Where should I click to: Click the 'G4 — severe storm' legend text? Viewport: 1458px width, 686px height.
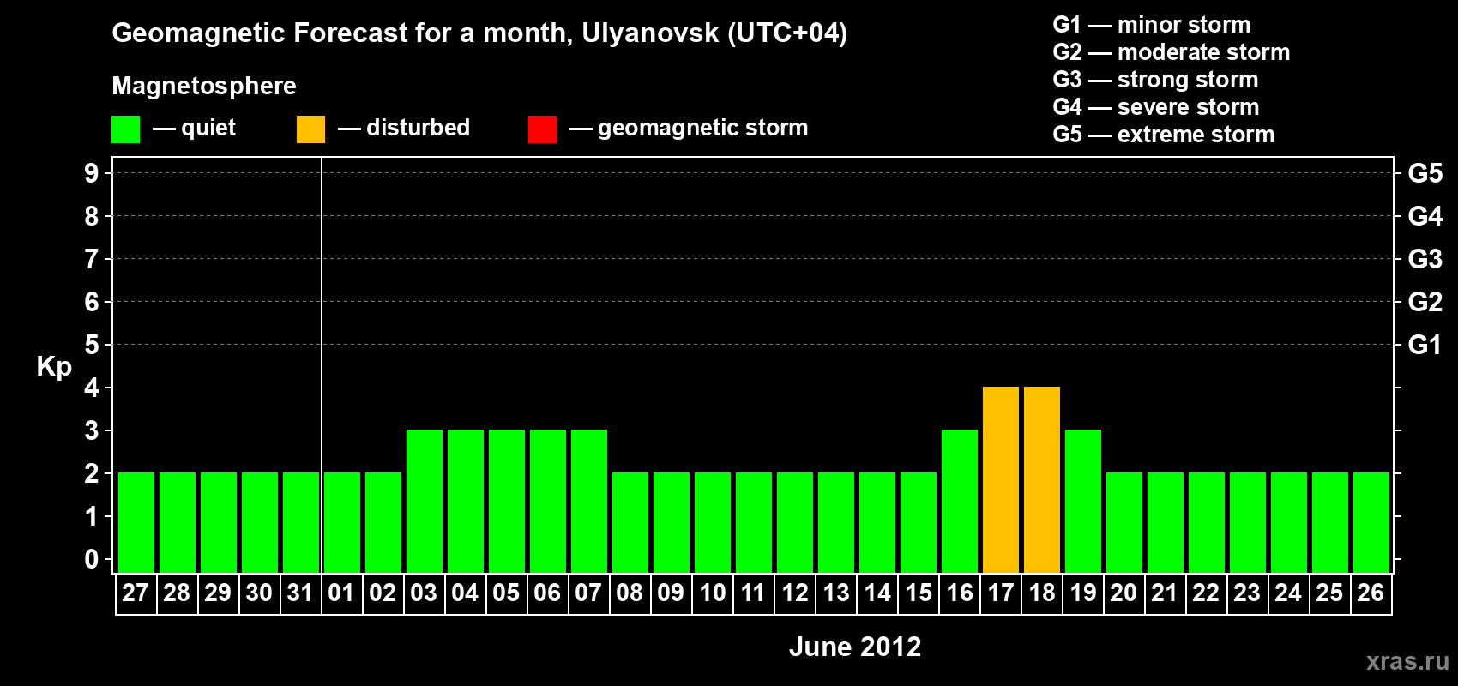pyautogui.click(x=1156, y=107)
